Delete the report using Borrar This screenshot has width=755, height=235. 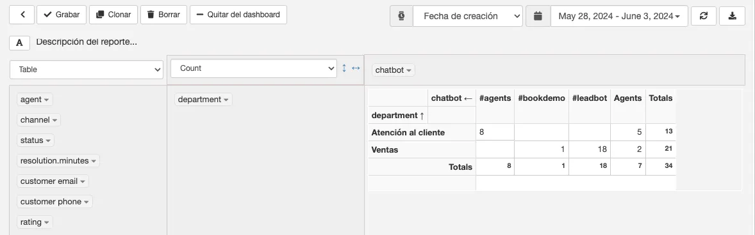click(x=163, y=15)
